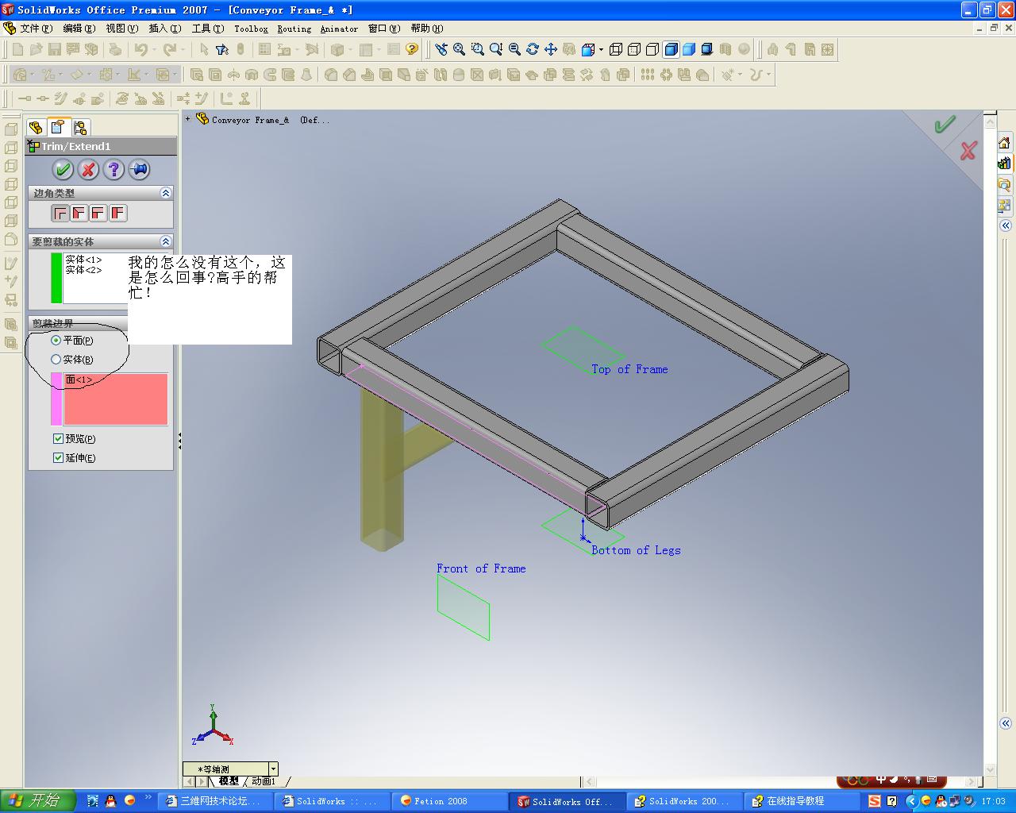Viewport: 1016px width, 813px height.
Task: Cancel the feature with the corner red X
Action: tap(968, 151)
